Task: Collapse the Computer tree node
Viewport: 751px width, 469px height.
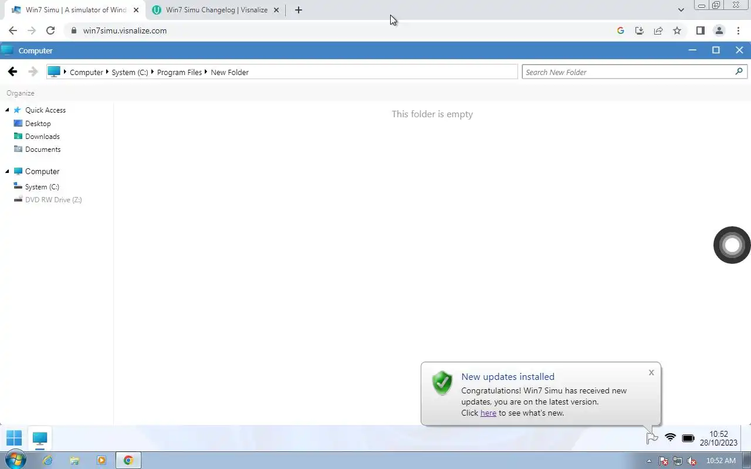Action: (x=7, y=171)
